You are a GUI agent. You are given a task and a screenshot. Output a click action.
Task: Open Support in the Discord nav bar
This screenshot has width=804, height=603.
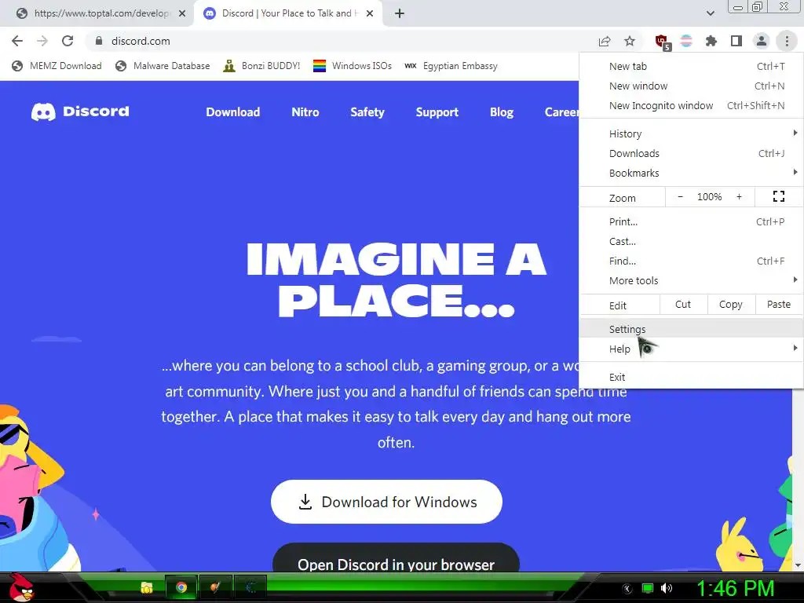click(437, 111)
